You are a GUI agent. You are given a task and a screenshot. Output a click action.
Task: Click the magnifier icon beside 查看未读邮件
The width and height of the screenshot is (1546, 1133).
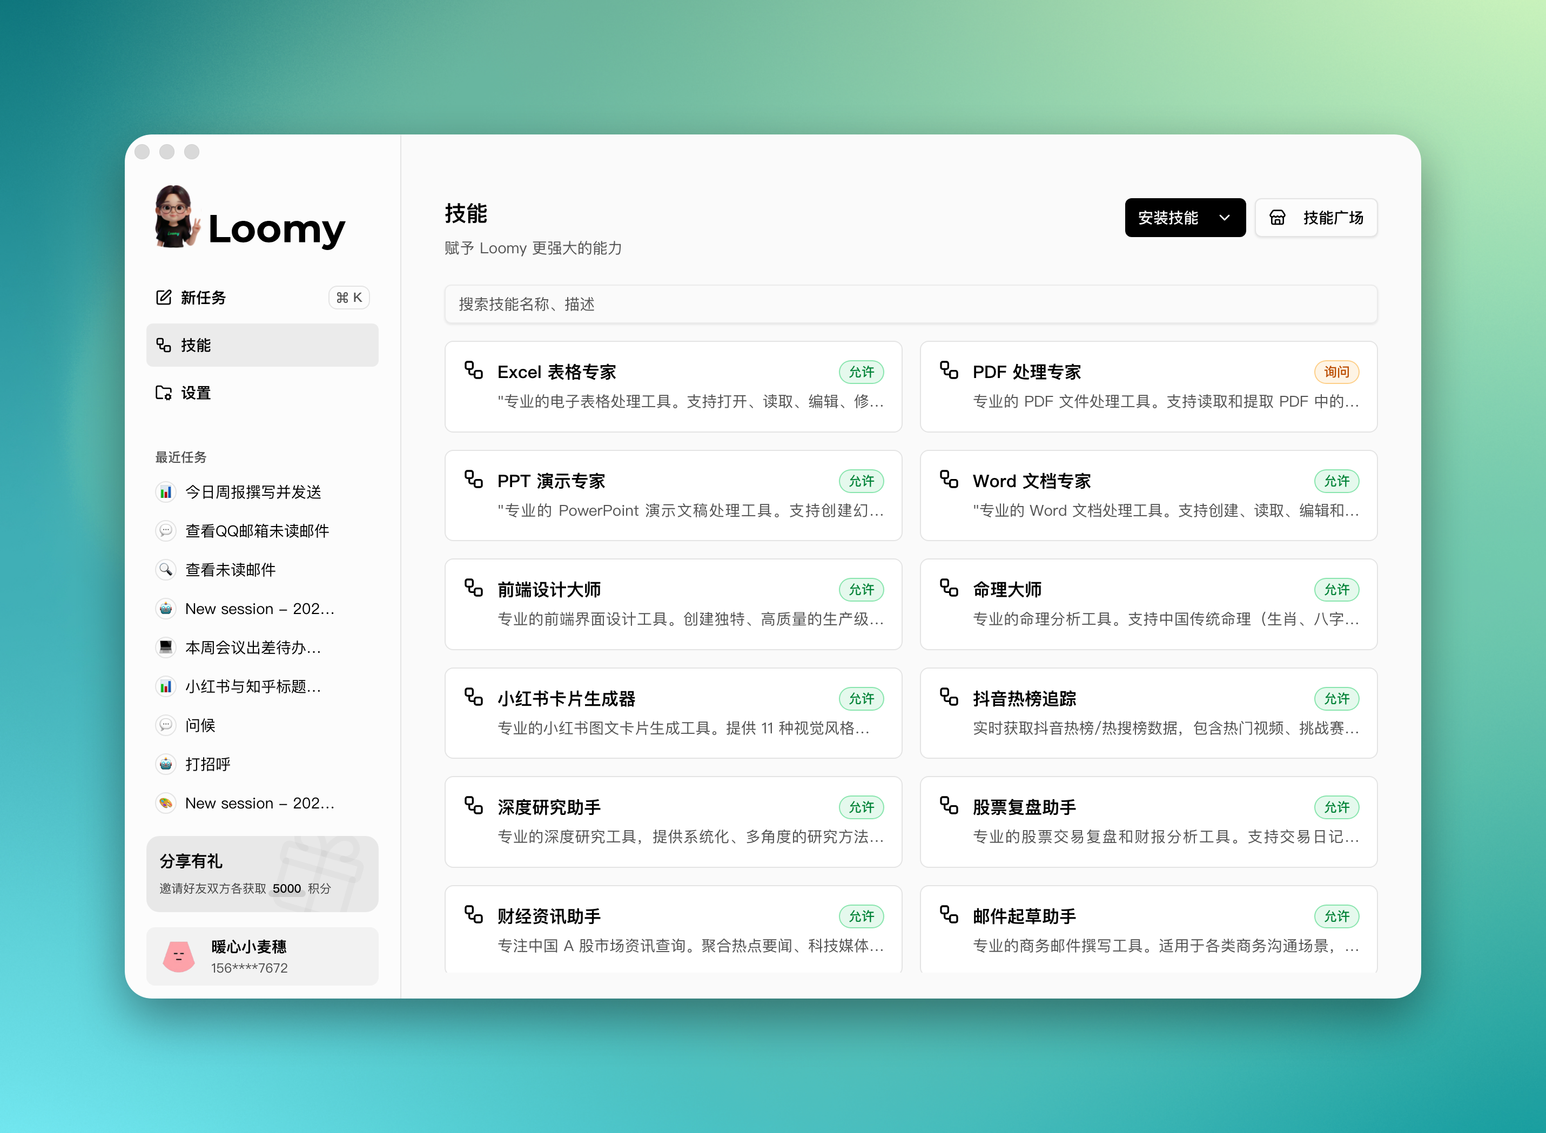point(165,569)
